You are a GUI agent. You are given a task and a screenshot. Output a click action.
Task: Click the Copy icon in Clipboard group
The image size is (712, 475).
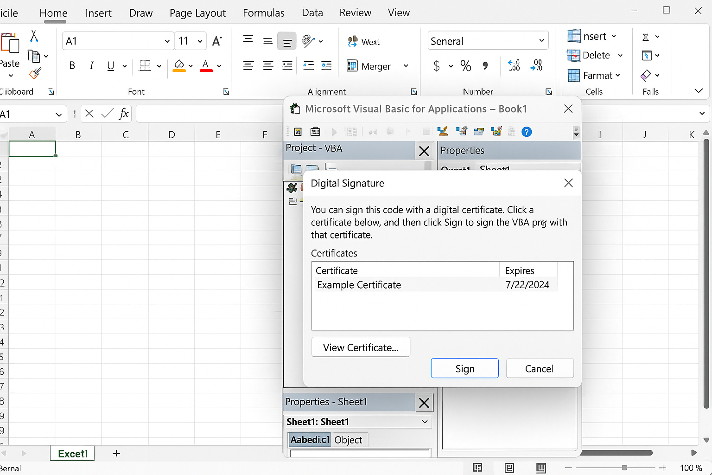click(34, 56)
